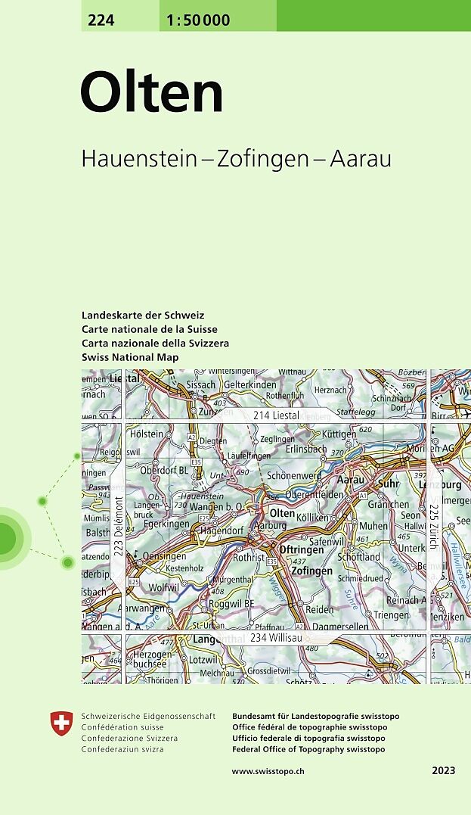Click the 2023 edition year
This screenshot has height=815, width=471.
coord(444,771)
